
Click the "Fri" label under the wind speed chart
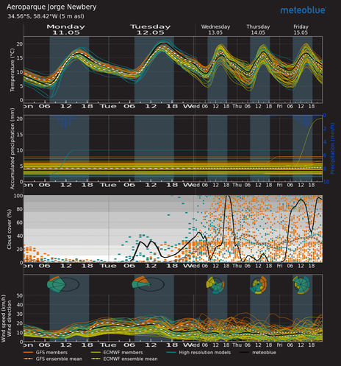tap(279, 345)
